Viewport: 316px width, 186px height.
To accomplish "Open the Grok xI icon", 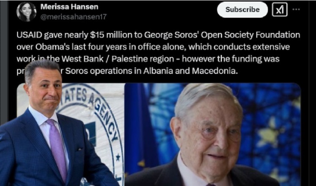I will 280,9.
